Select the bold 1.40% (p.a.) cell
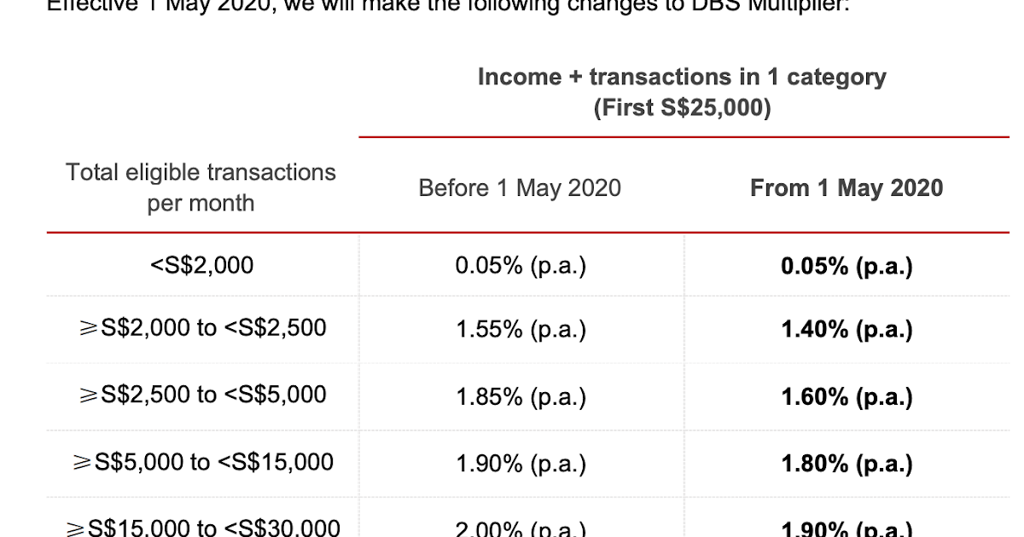Viewport: 1024px width, 537px height. click(847, 330)
